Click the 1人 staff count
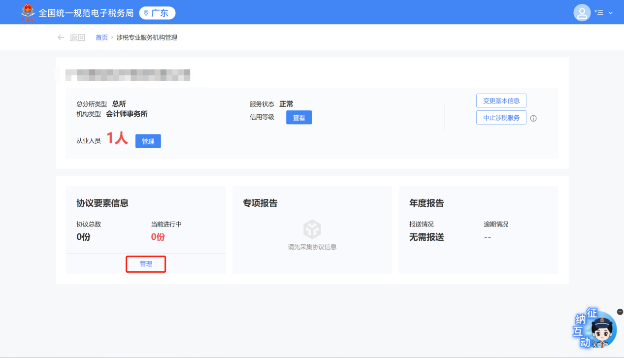 tap(117, 138)
